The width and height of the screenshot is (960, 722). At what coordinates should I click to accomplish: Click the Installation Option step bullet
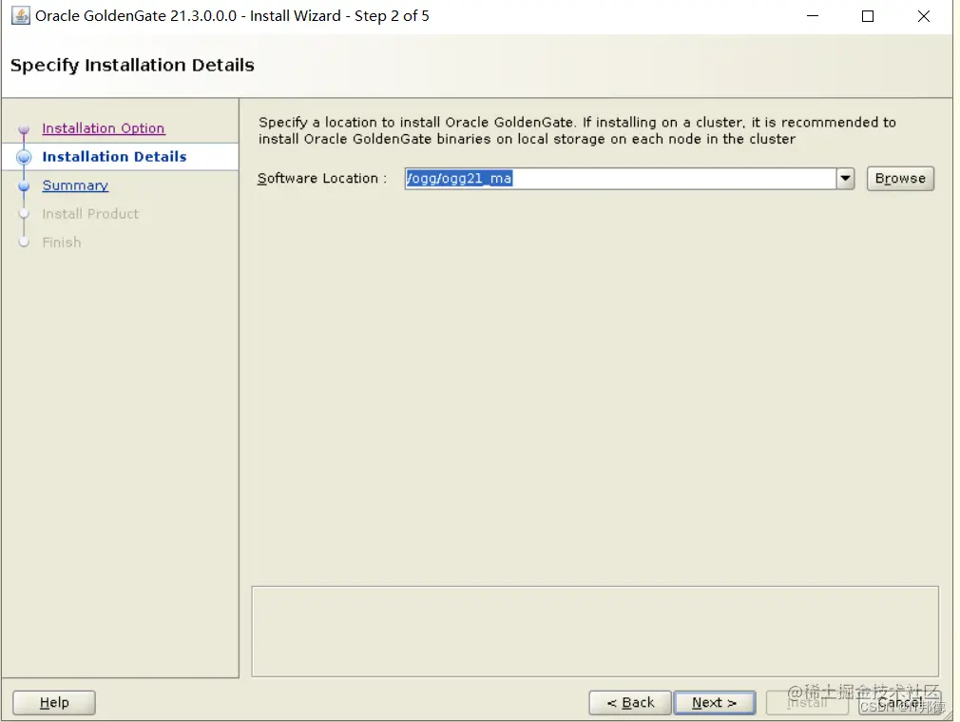(24, 128)
